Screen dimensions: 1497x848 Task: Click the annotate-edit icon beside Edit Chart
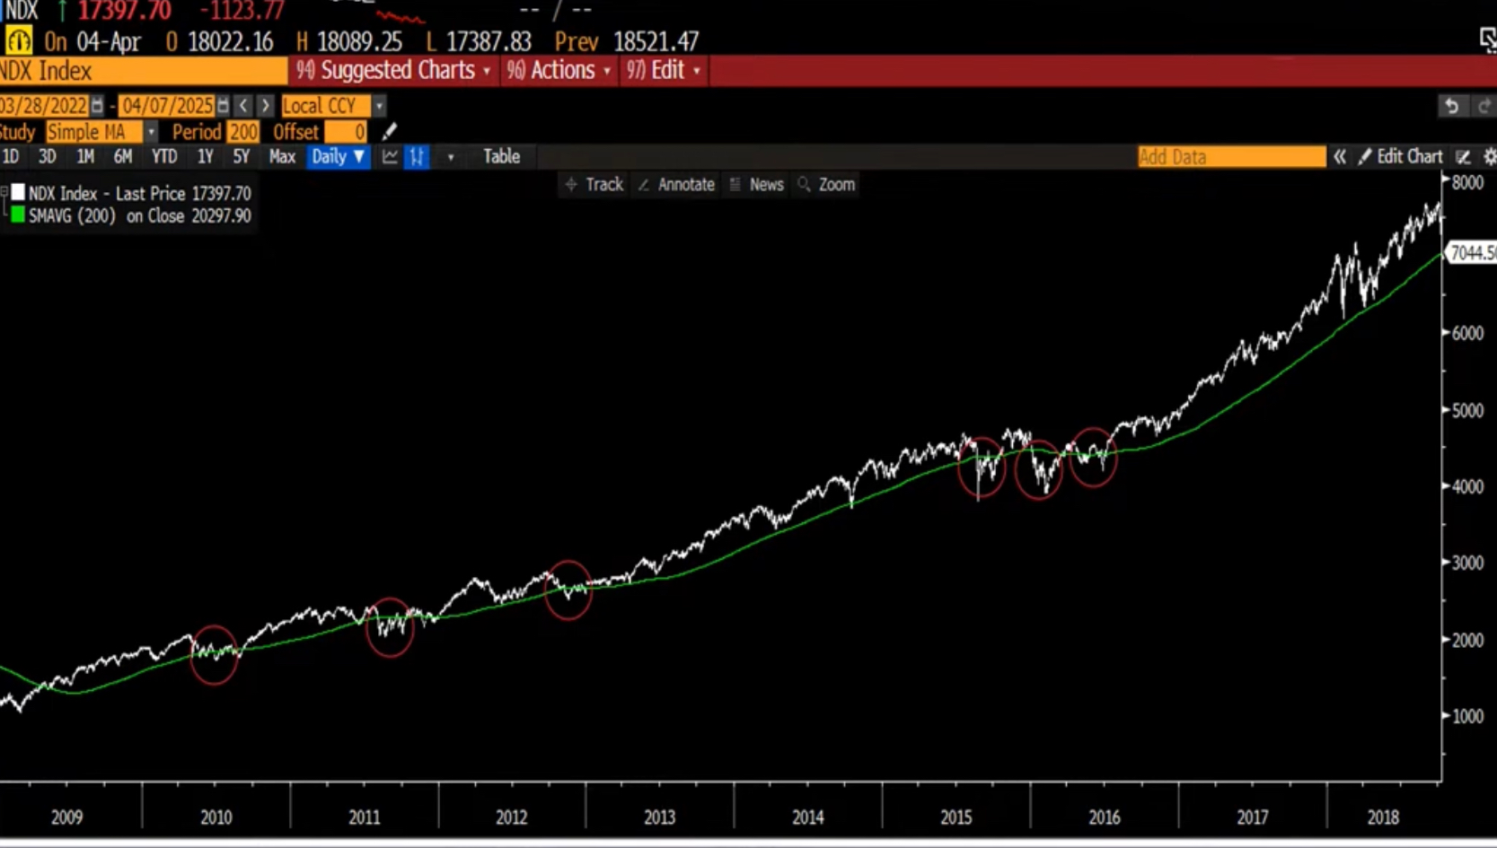pos(1463,157)
